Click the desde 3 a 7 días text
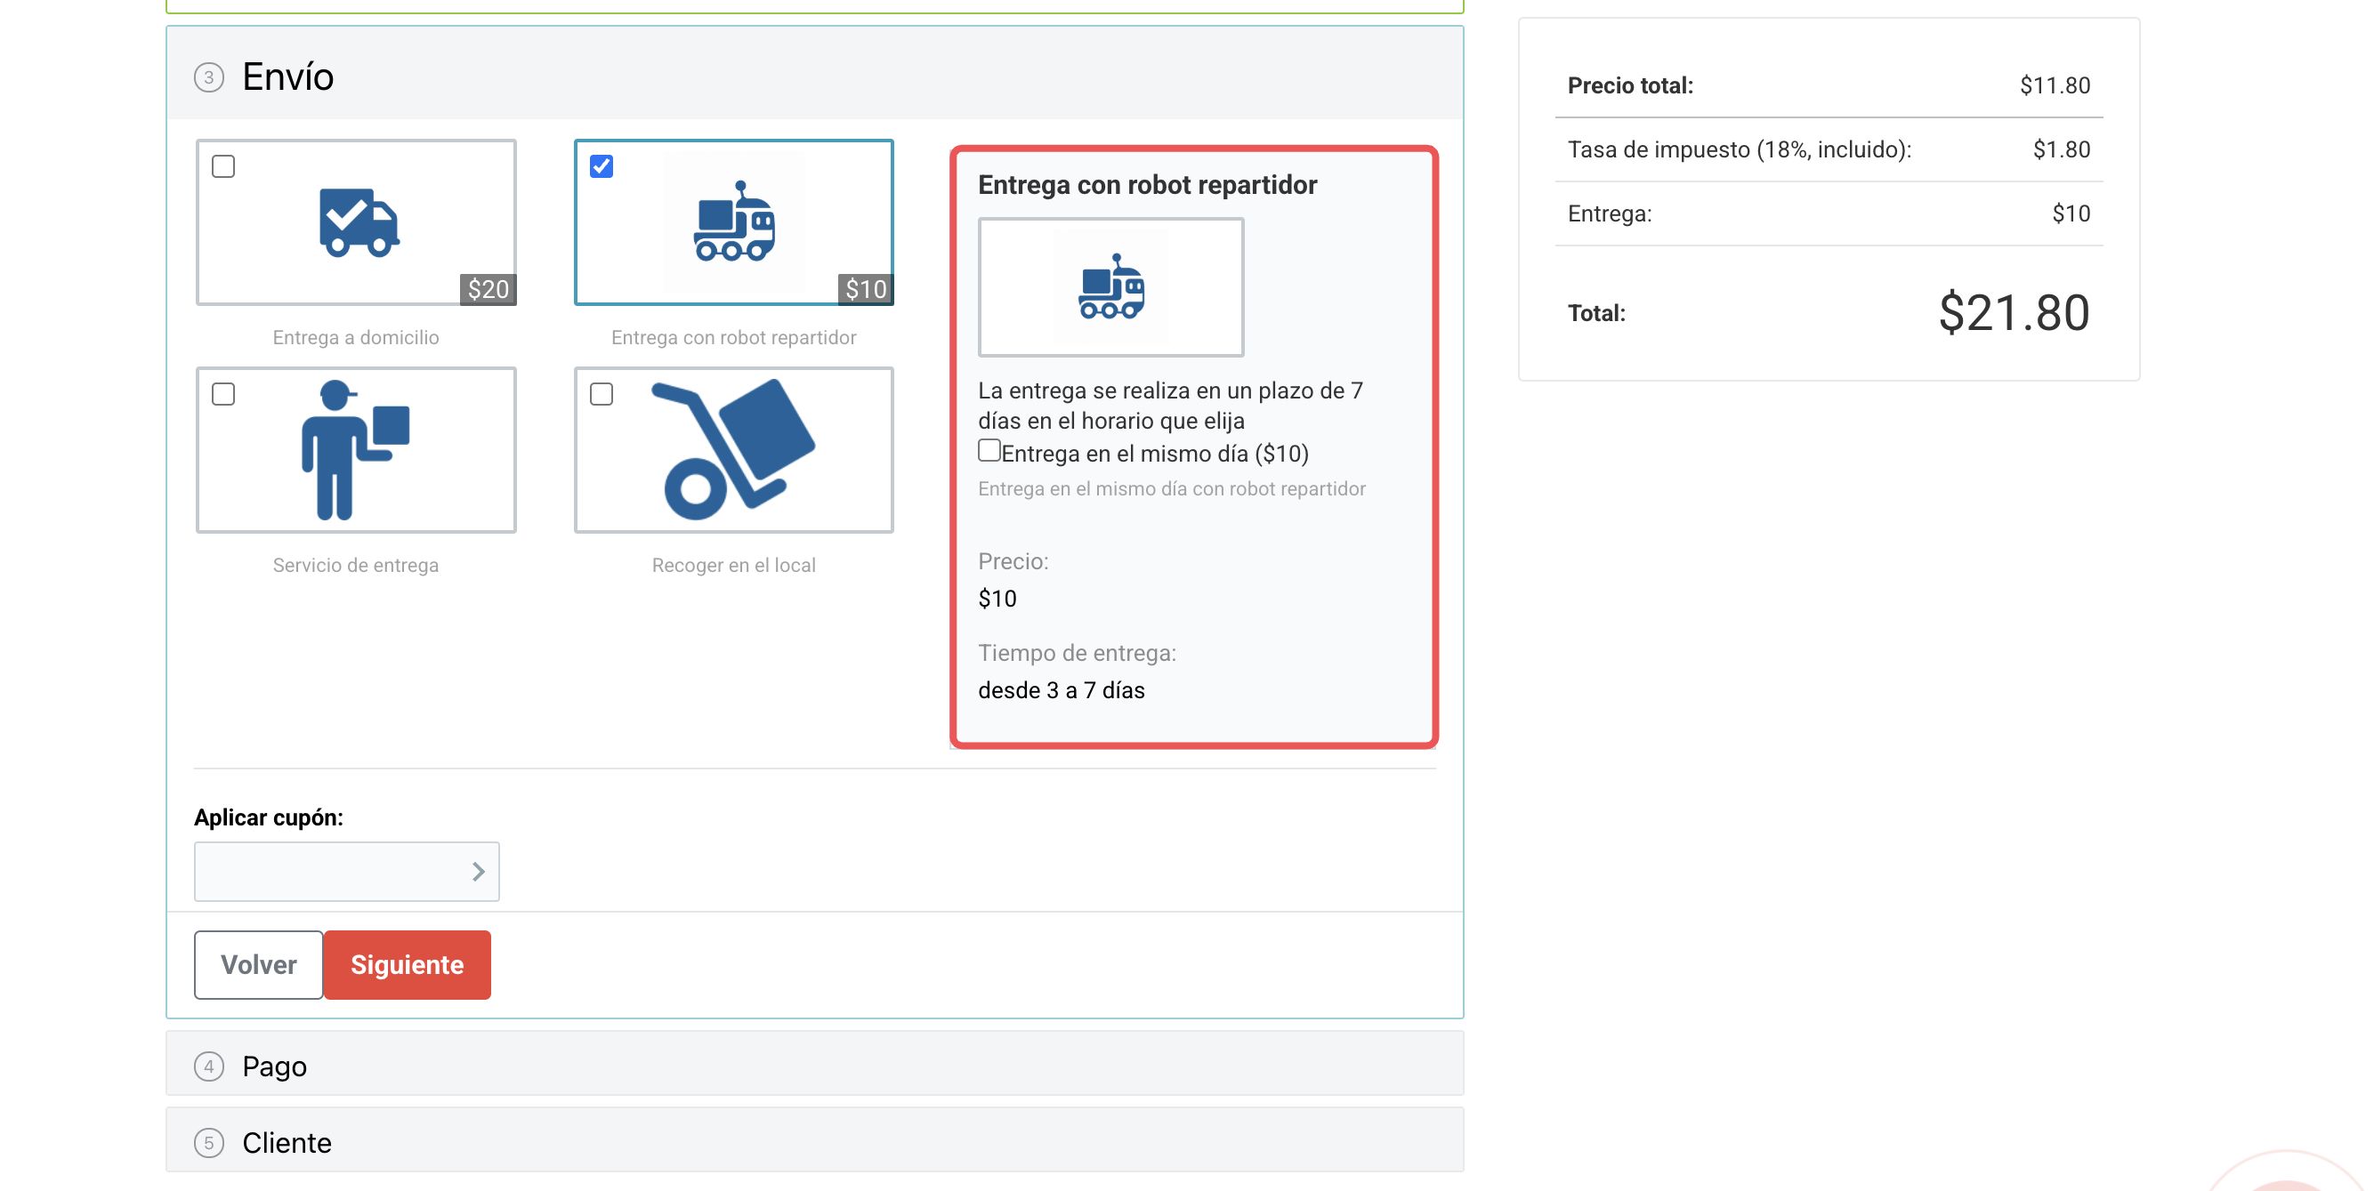Image resolution: width=2374 pixels, height=1191 pixels. (1062, 691)
